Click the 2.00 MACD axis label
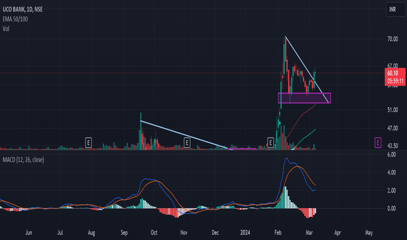The width and height of the screenshot is (407, 240). pyautogui.click(x=391, y=190)
